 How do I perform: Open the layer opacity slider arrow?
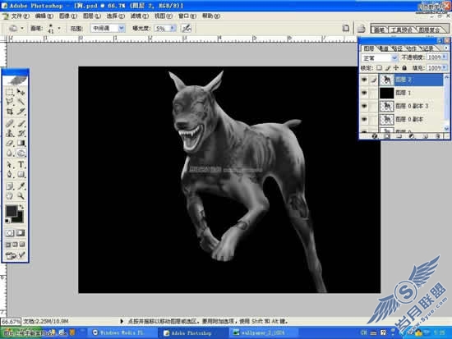click(x=445, y=57)
